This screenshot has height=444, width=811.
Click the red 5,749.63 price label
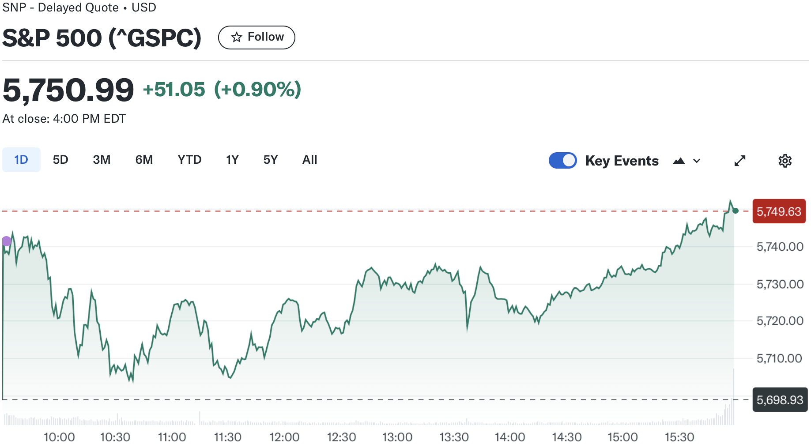pos(779,211)
